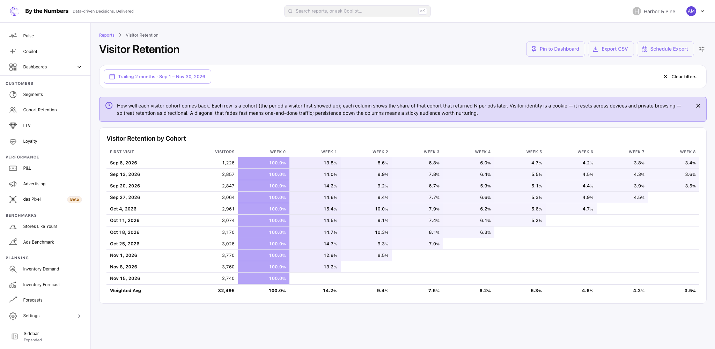This screenshot has height=349, width=715.
Task: Open the Harbor & Pine store switcher
Action: [x=654, y=11]
